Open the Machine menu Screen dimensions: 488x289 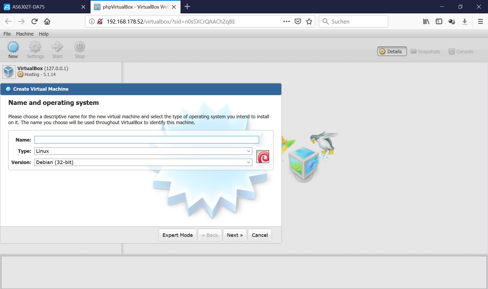pyautogui.click(x=25, y=34)
